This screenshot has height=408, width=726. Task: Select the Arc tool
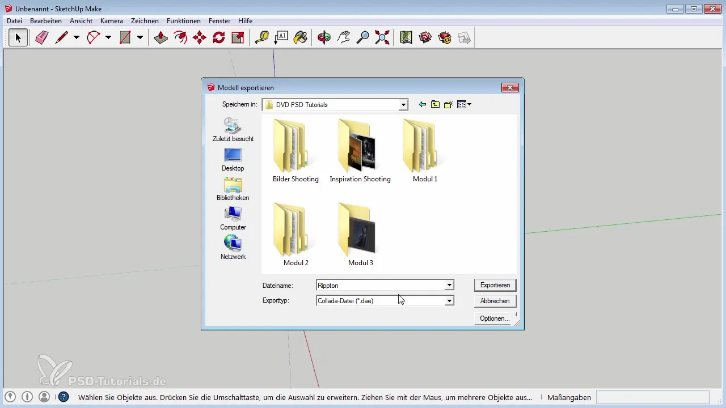pyautogui.click(x=93, y=38)
